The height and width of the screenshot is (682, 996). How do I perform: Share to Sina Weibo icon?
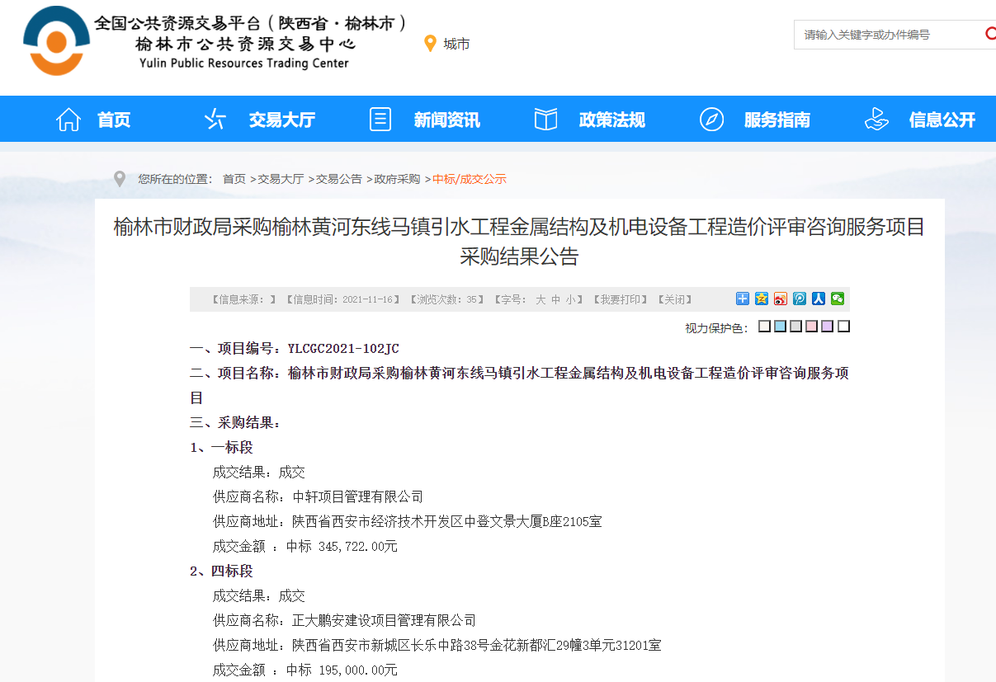[x=781, y=299]
